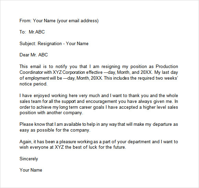
Task: Click the 'Subject: Resignation - Your Name' line
Action: click(54, 44)
